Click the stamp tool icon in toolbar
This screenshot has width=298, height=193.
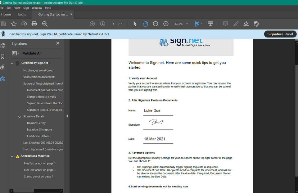coord(256,24)
